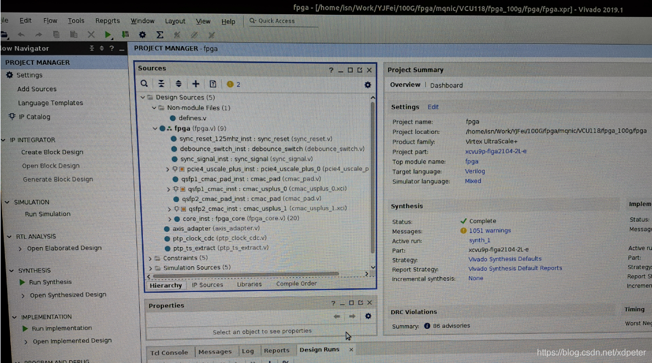The image size is (652, 363).
Task: Click the Sources horizontal scrollbar
Action: point(246,274)
